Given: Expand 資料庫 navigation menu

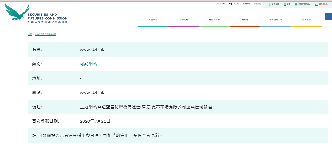Looking at the screenshot, I should tap(245, 20).
